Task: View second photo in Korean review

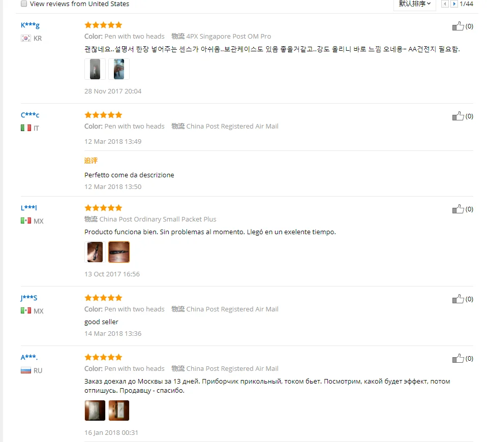Action: click(119, 69)
